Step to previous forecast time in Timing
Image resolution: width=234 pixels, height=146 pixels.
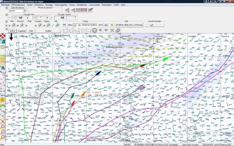coord(64,25)
